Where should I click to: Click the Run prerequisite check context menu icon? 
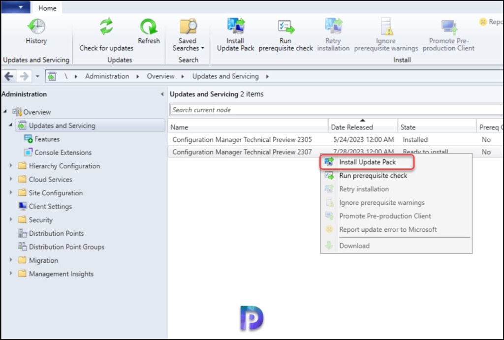(x=329, y=176)
